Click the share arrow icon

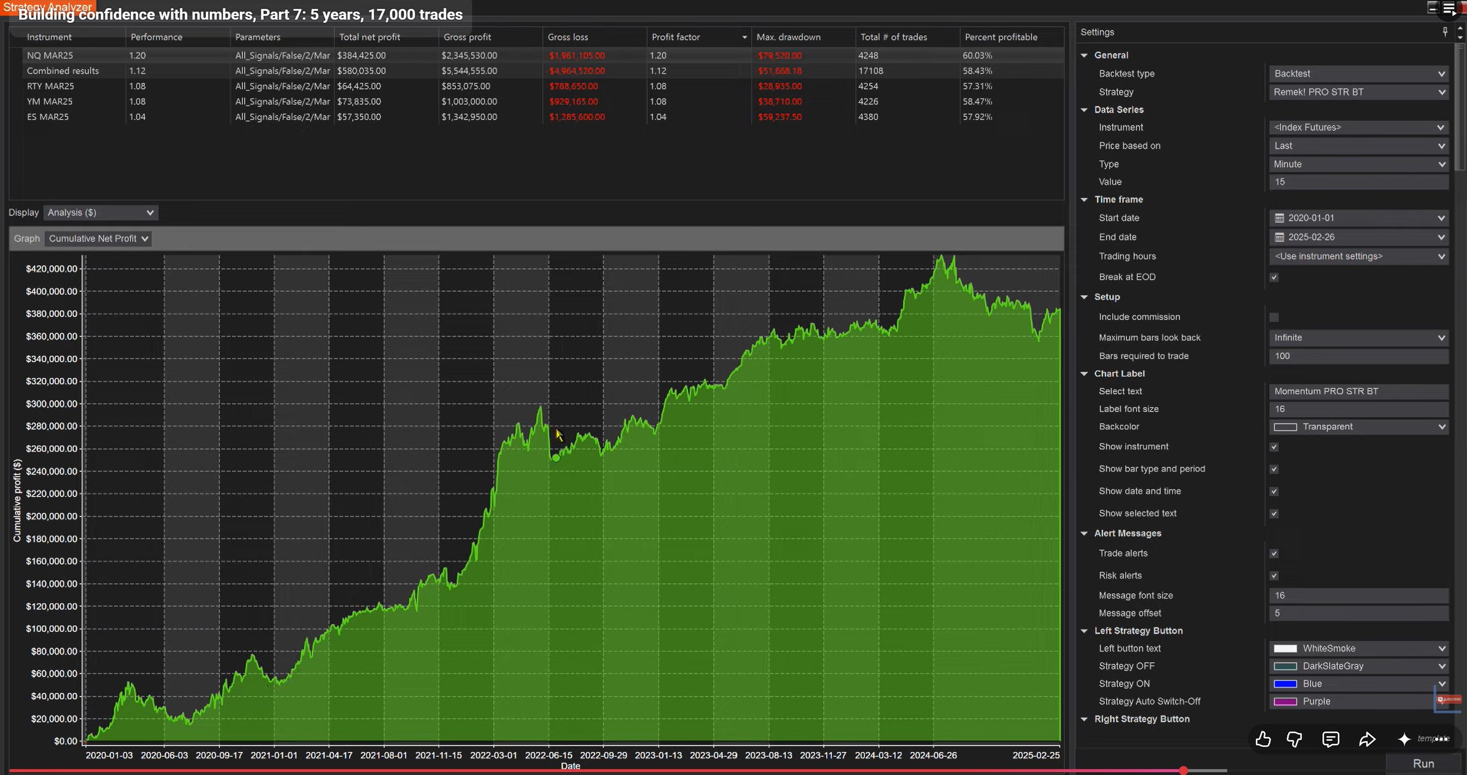(x=1367, y=739)
